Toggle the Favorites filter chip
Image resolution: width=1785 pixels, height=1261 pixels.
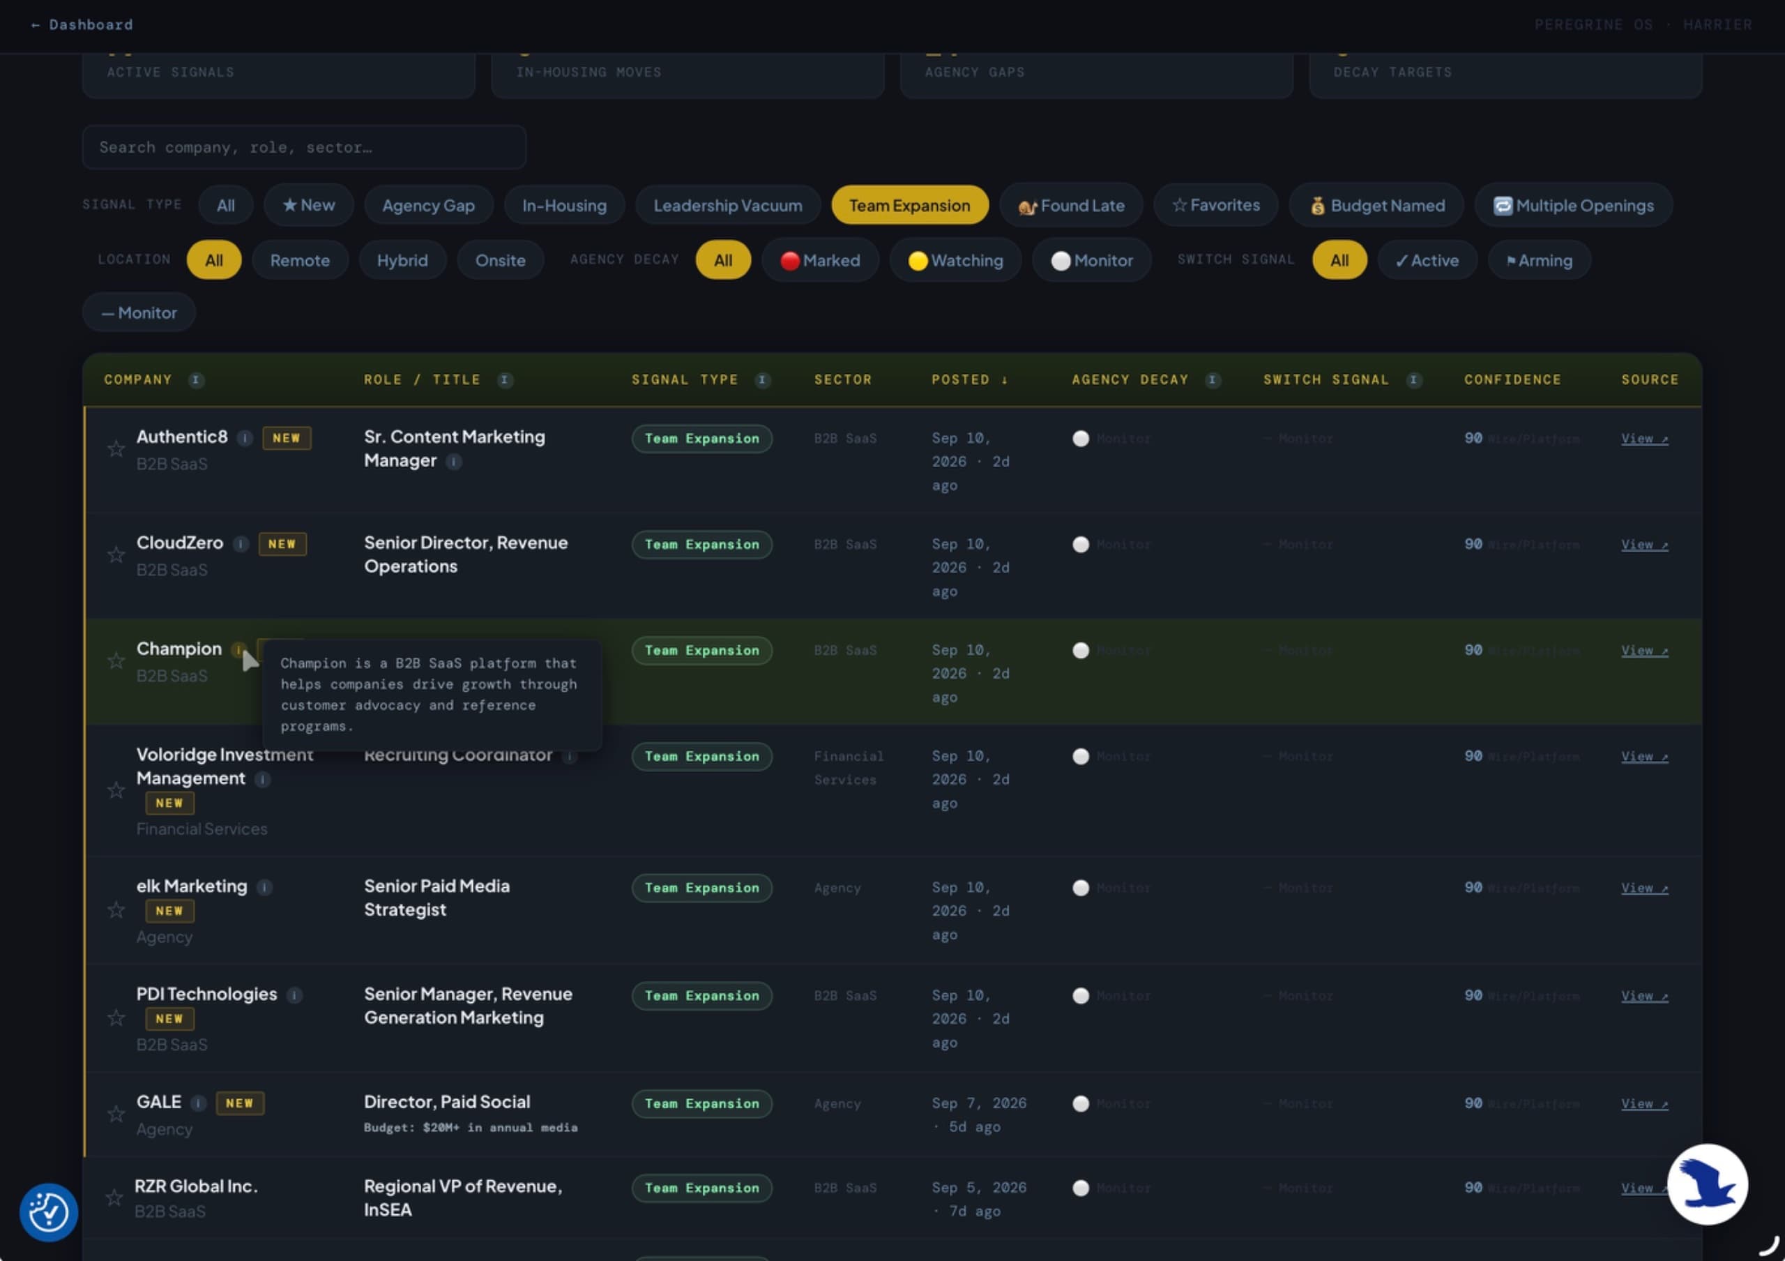(x=1216, y=205)
